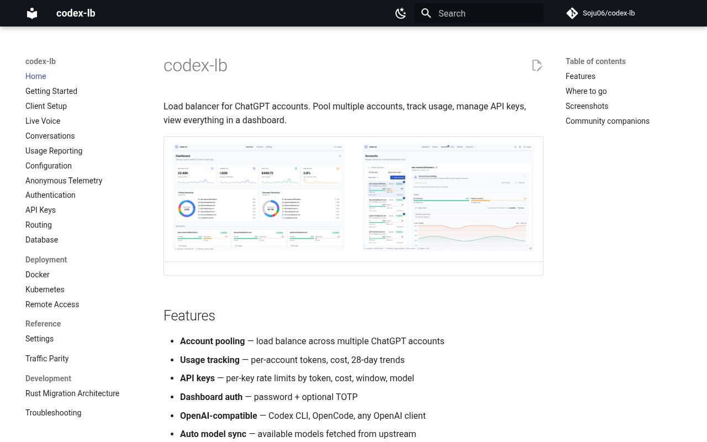This screenshot has width=707, height=442.
Task: Open the Home navigation link
Action: [x=36, y=76]
